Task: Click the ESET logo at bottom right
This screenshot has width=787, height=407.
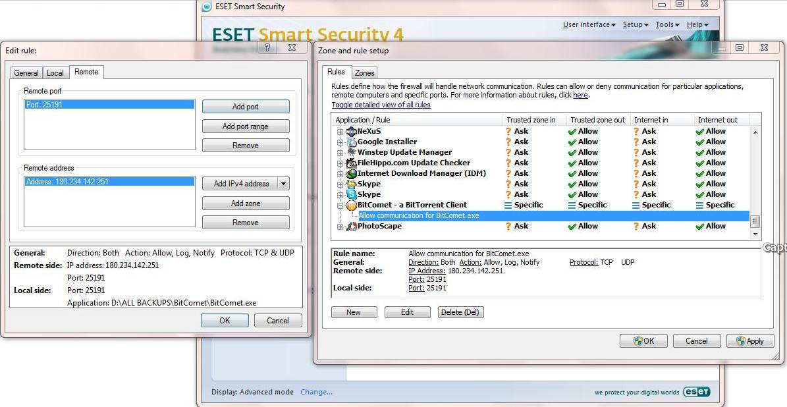Action: point(696,392)
